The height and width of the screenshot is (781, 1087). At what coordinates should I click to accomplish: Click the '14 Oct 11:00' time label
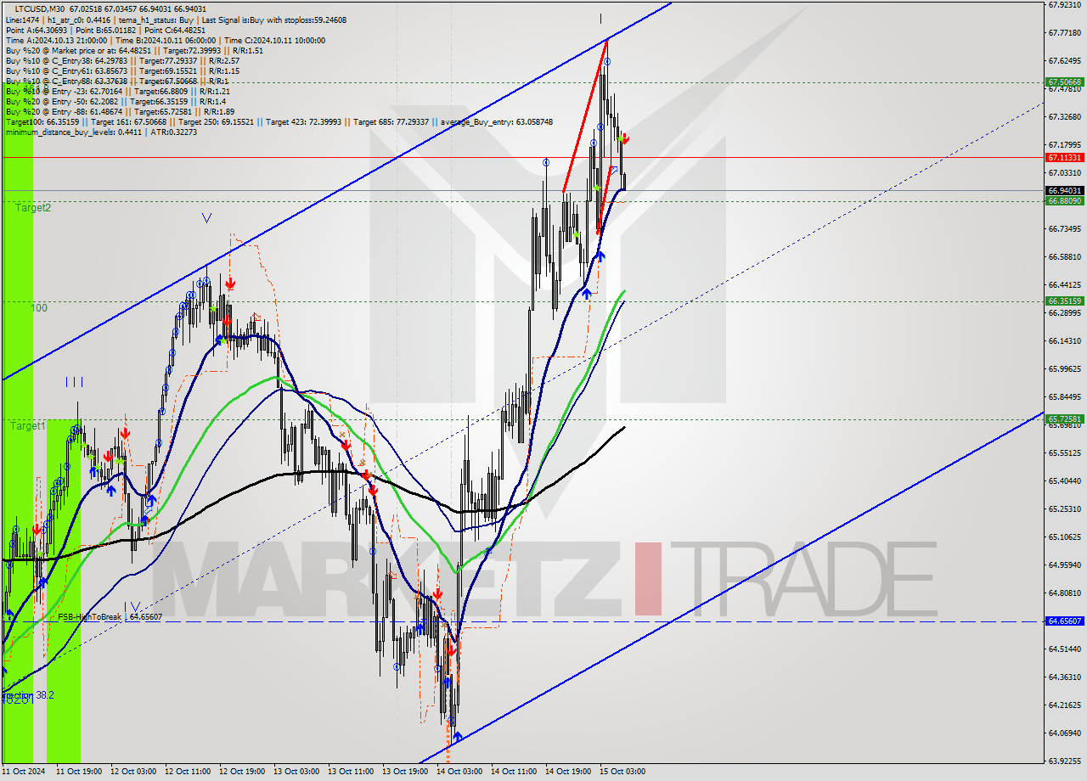(x=514, y=772)
